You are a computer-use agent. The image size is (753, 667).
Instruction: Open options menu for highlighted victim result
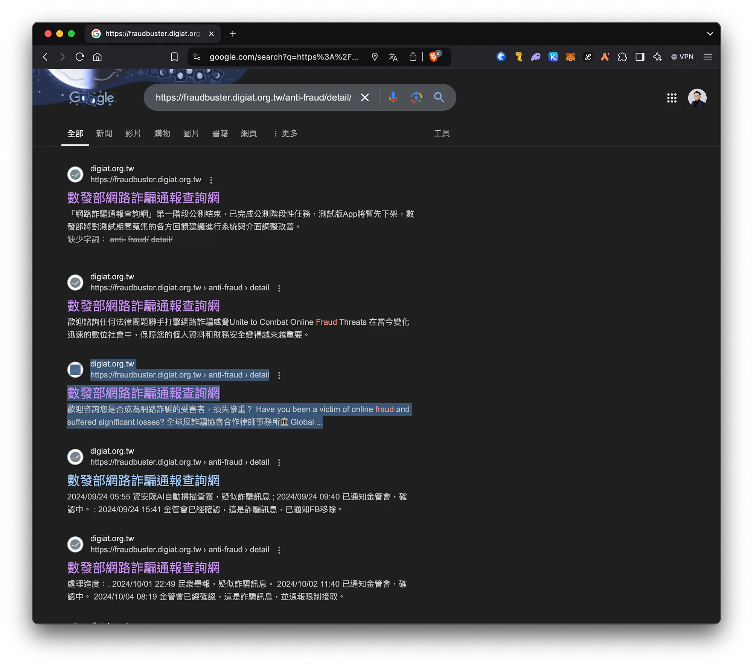(x=279, y=375)
